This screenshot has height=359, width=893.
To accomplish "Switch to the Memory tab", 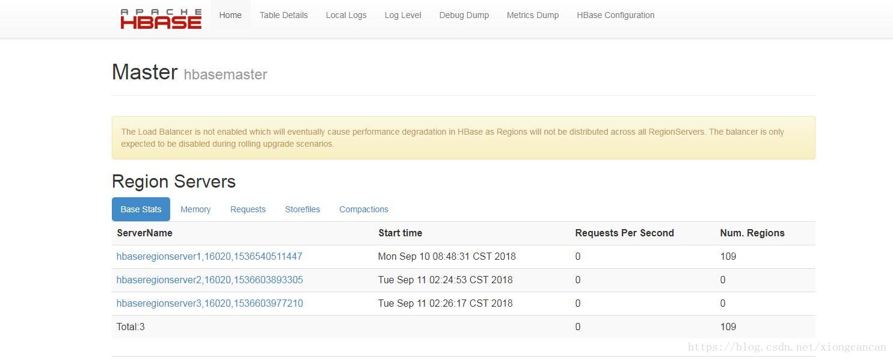I will [195, 209].
